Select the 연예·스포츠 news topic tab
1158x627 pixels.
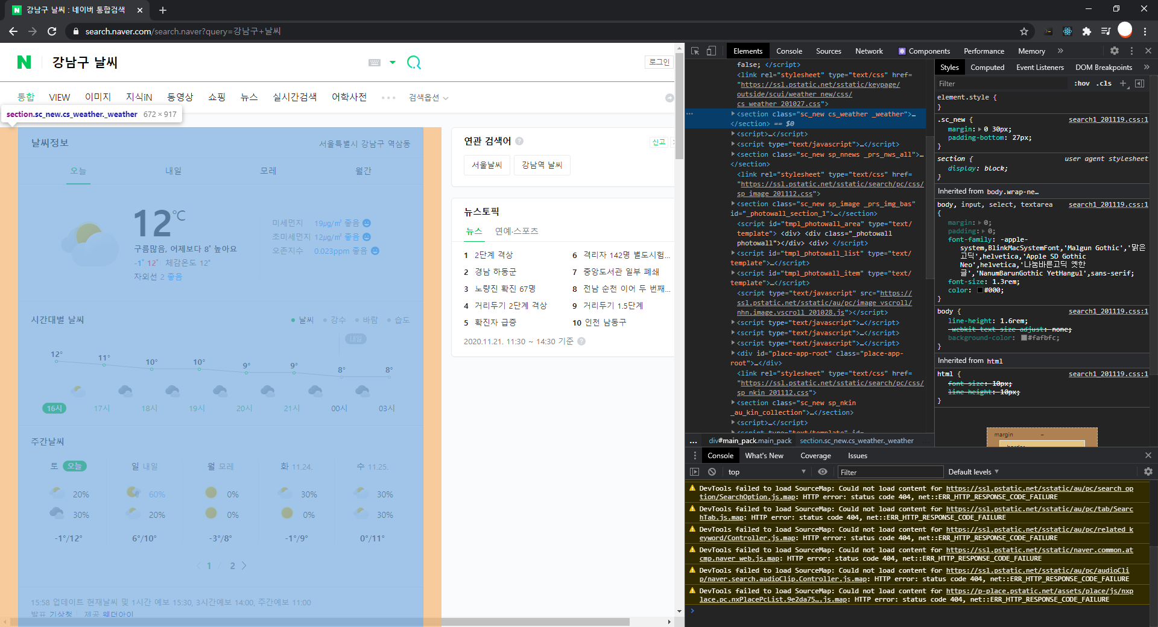click(516, 231)
